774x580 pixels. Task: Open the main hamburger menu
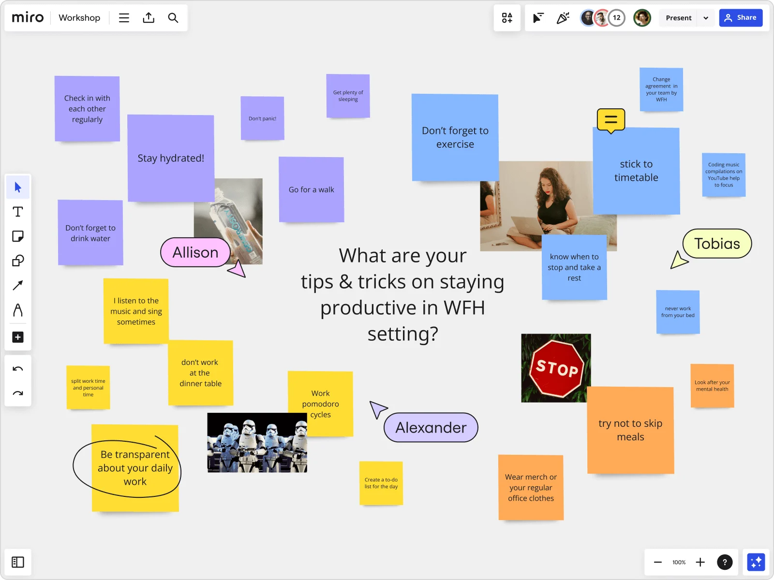click(x=124, y=17)
